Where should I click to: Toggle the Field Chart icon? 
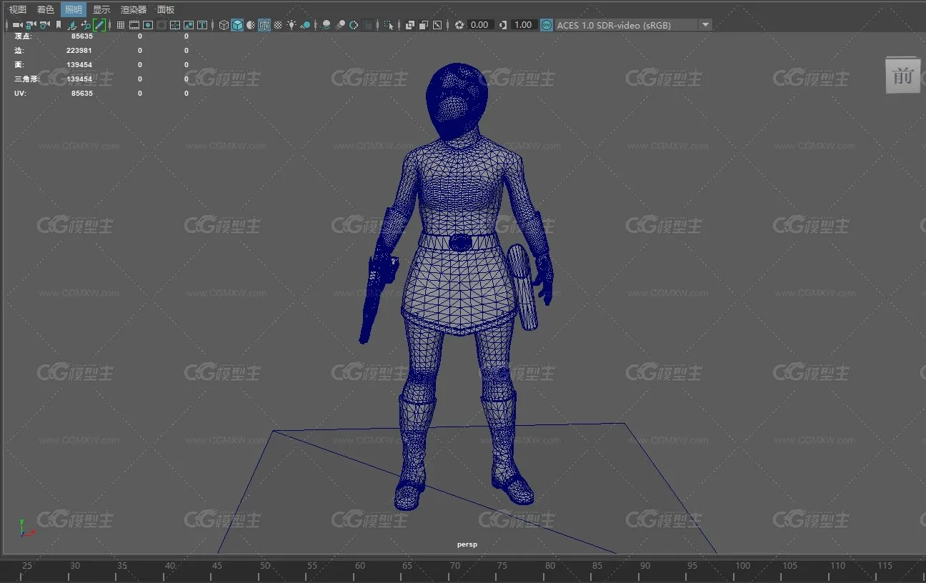175,25
